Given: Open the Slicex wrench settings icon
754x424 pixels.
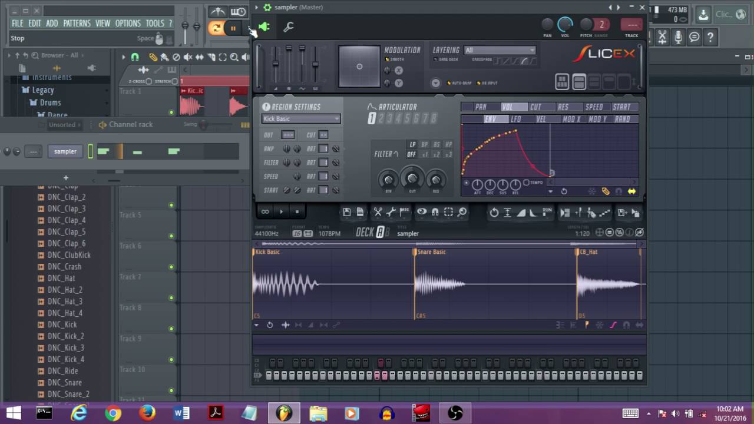Looking at the screenshot, I should tap(289, 27).
